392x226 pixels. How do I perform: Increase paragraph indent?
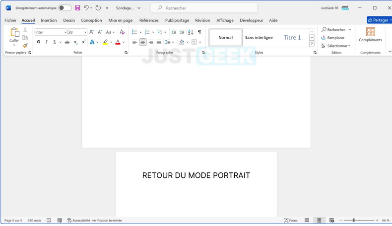coord(182,32)
